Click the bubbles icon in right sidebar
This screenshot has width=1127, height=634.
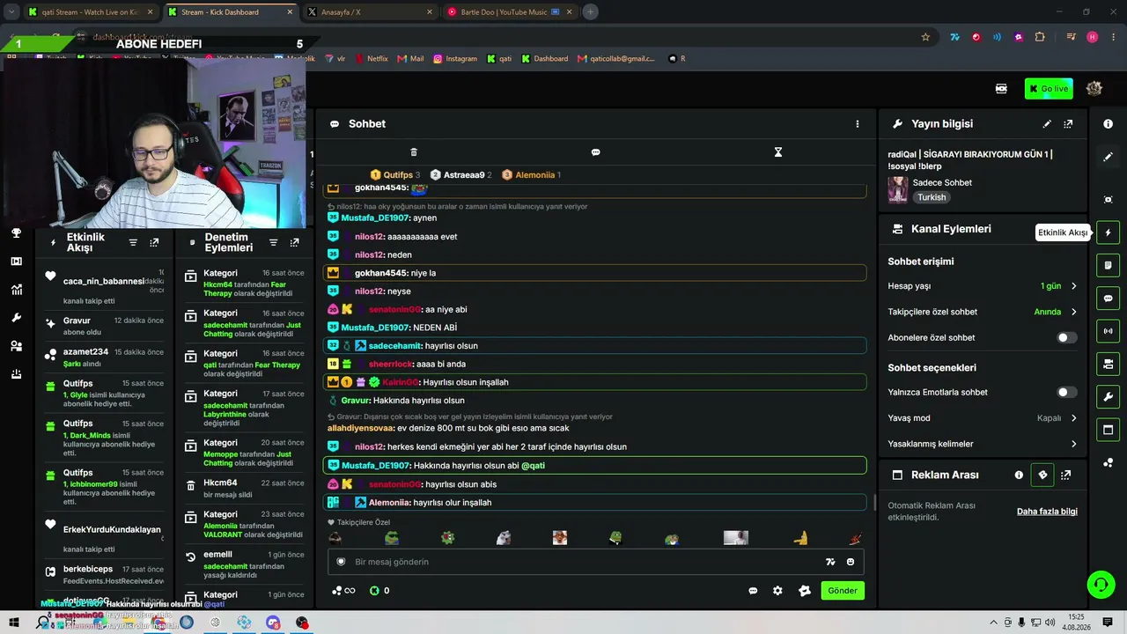1109,462
